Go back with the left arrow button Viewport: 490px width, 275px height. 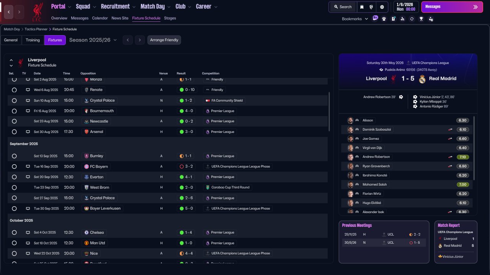click(x=9, y=12)
